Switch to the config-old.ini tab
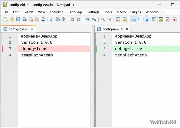Image resolution: width=180 pixels, height=128 pixels. 19,29
